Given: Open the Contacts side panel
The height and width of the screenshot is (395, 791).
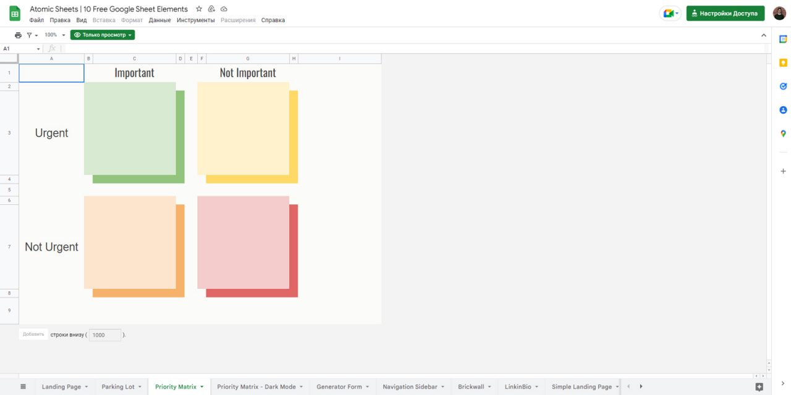Looking at the screenshot, I should point(782,109).
